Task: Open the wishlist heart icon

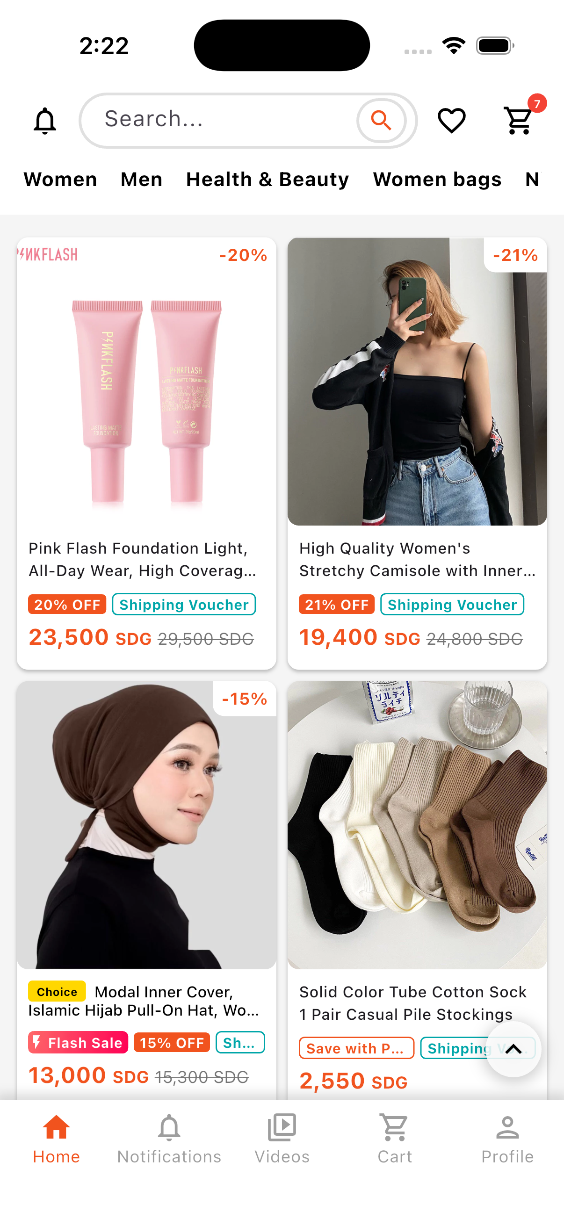Action: pos(451,121)
